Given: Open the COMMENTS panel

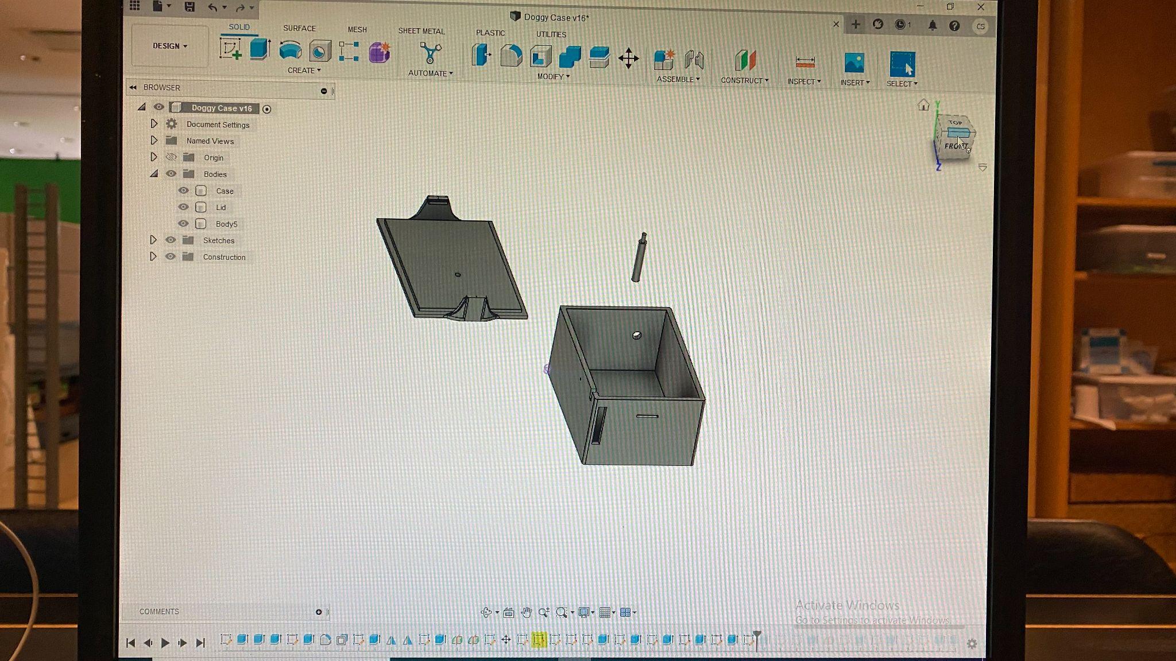Looking at the screenshot, I should (x=160, y=612).
